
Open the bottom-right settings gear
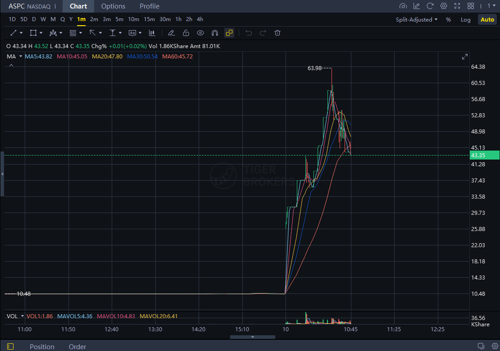click(x=495, y=346)
